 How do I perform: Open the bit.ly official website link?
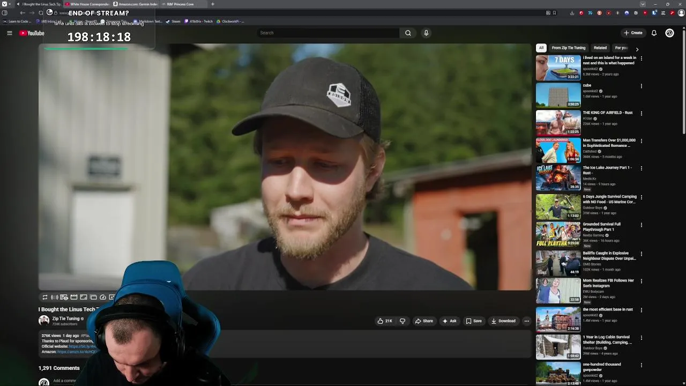point(83,346)
